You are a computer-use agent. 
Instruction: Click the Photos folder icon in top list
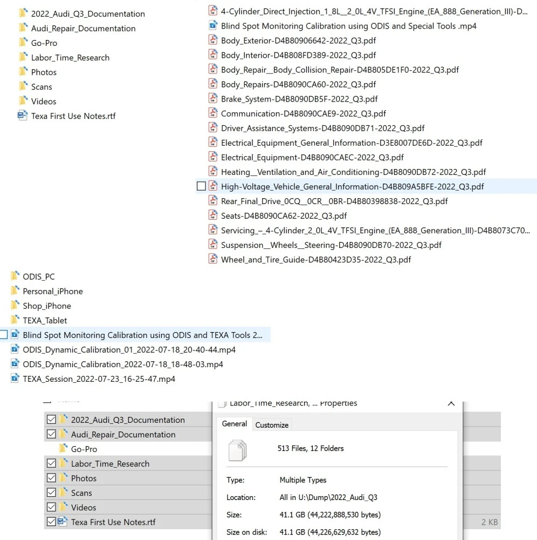pos(23,72)
